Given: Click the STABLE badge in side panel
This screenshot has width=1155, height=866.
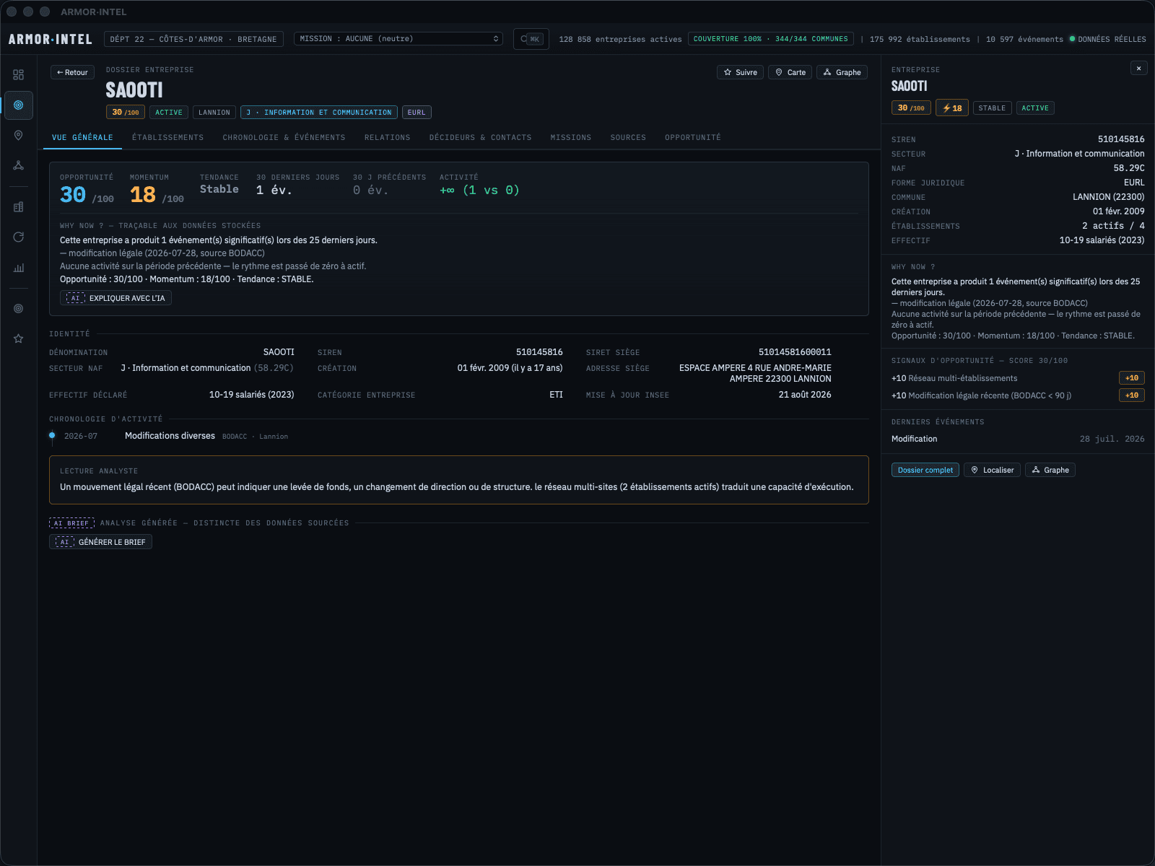Looking at the screenshot, I should tap(992, 108).
